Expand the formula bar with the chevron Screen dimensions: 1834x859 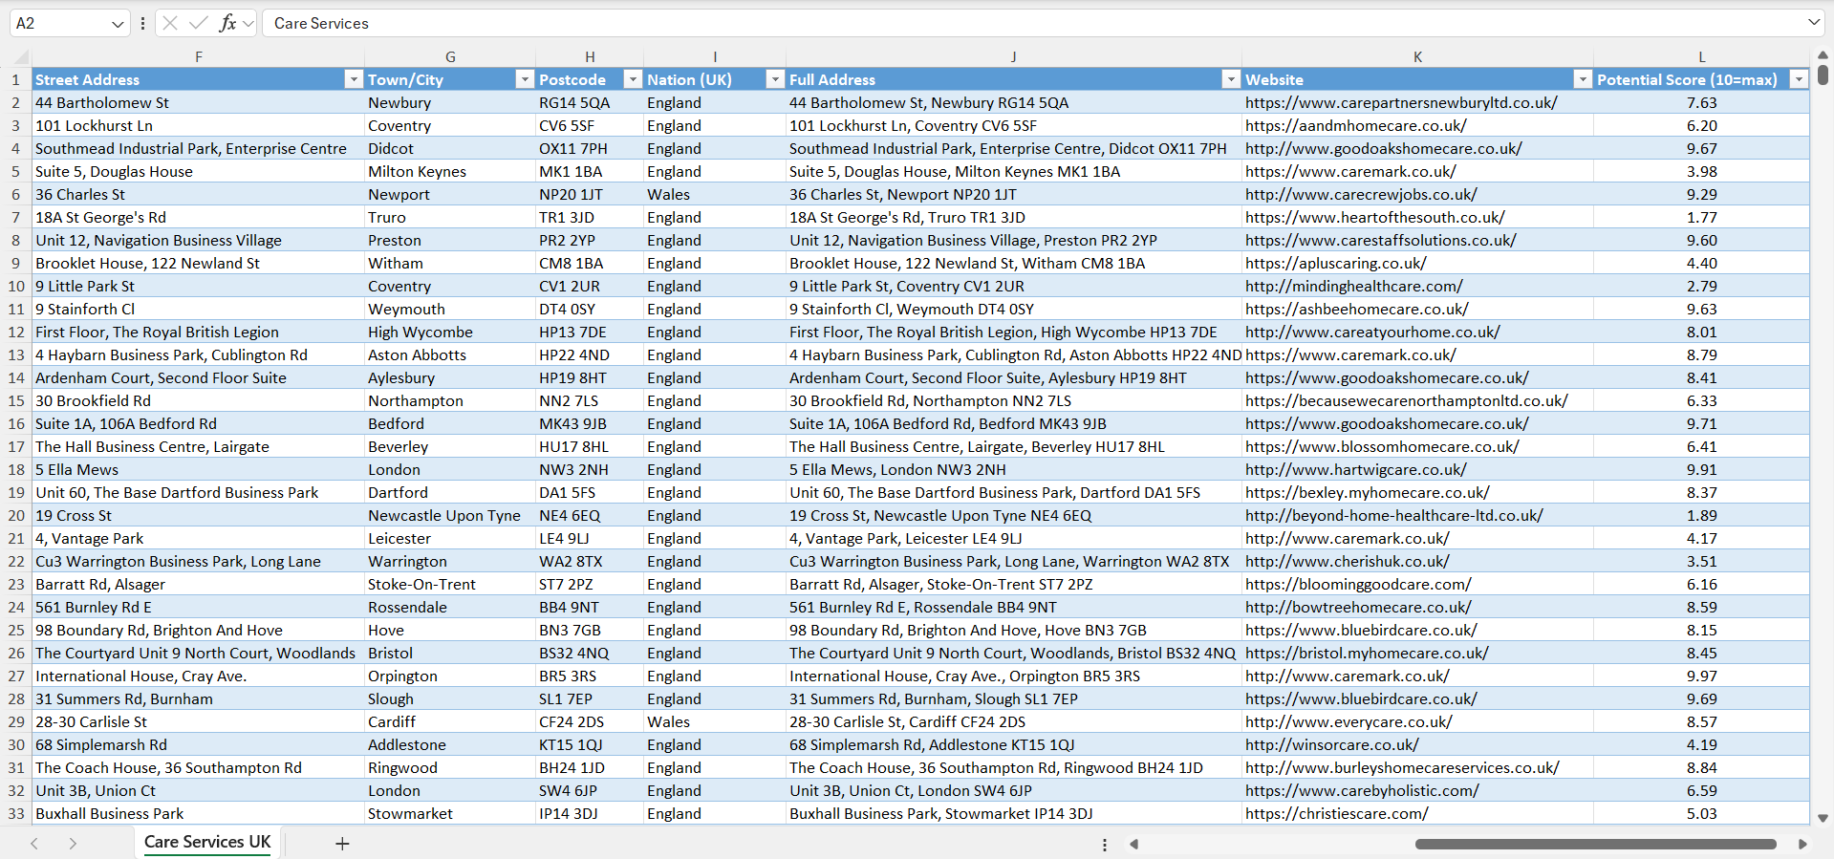(x=1814, y=22)
